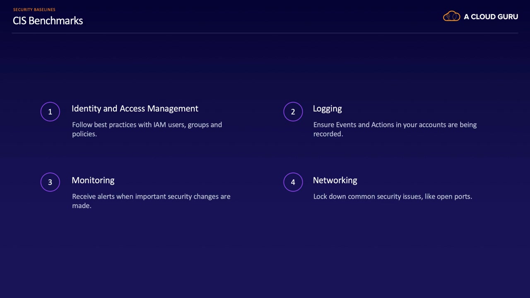
Task: Select the number 2 circle icon
Action: [293, 112]
